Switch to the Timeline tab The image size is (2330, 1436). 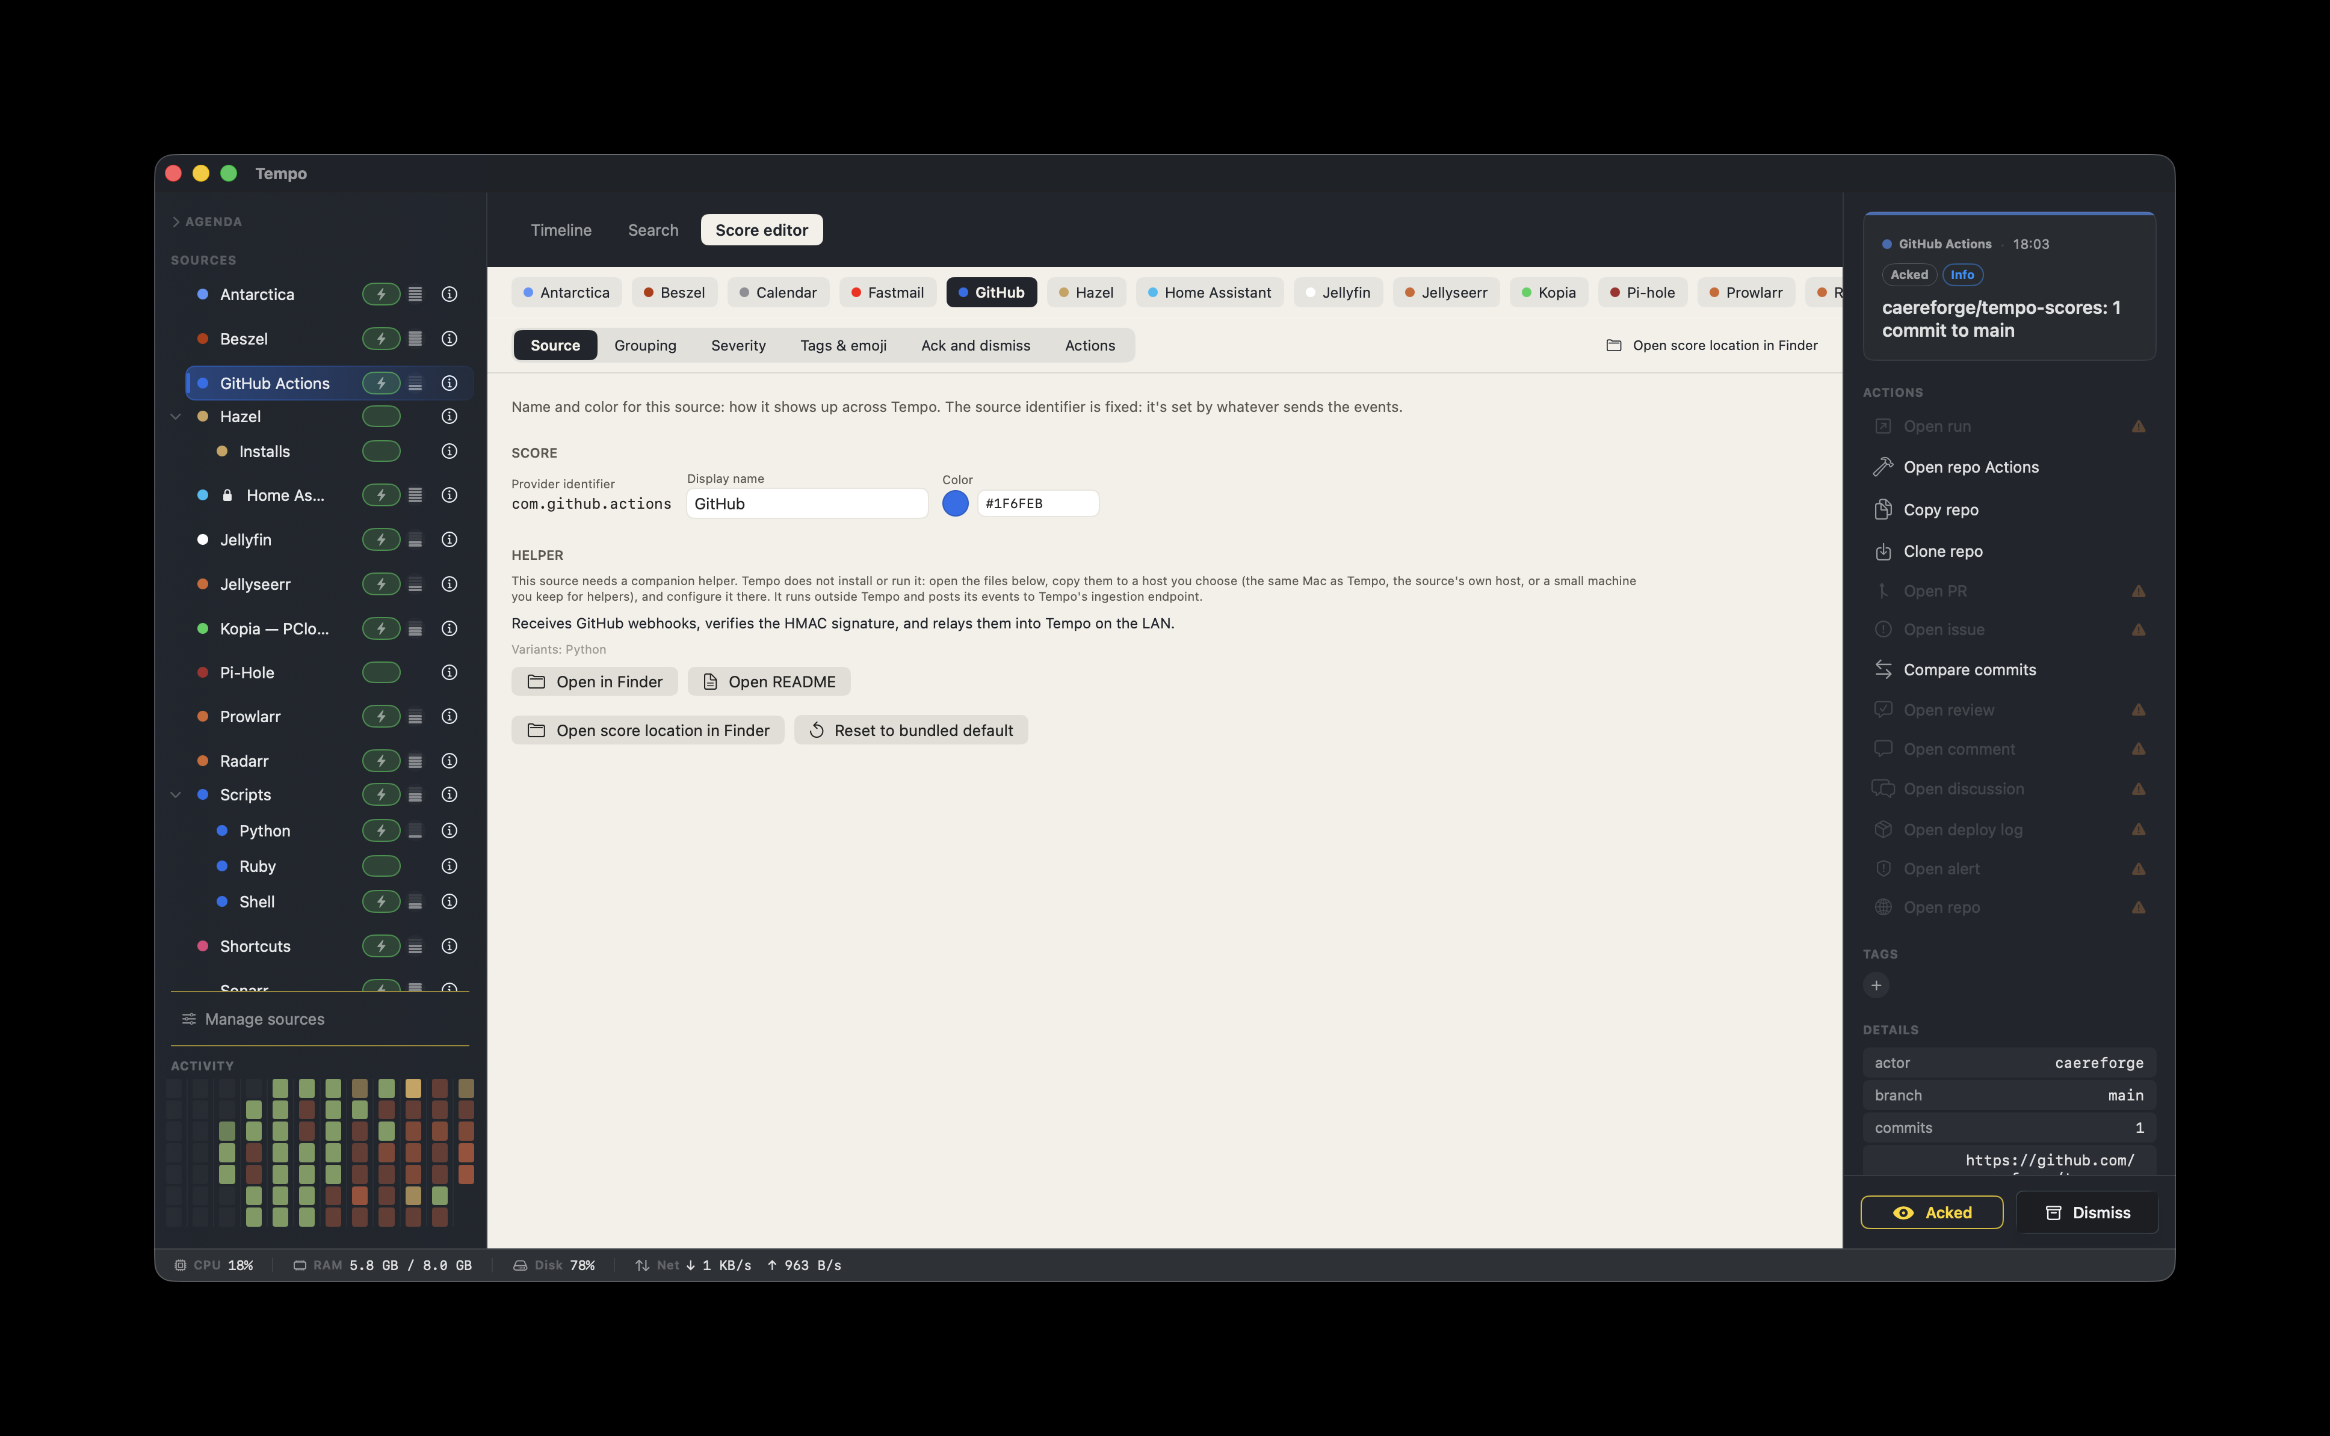click(561, 230)
